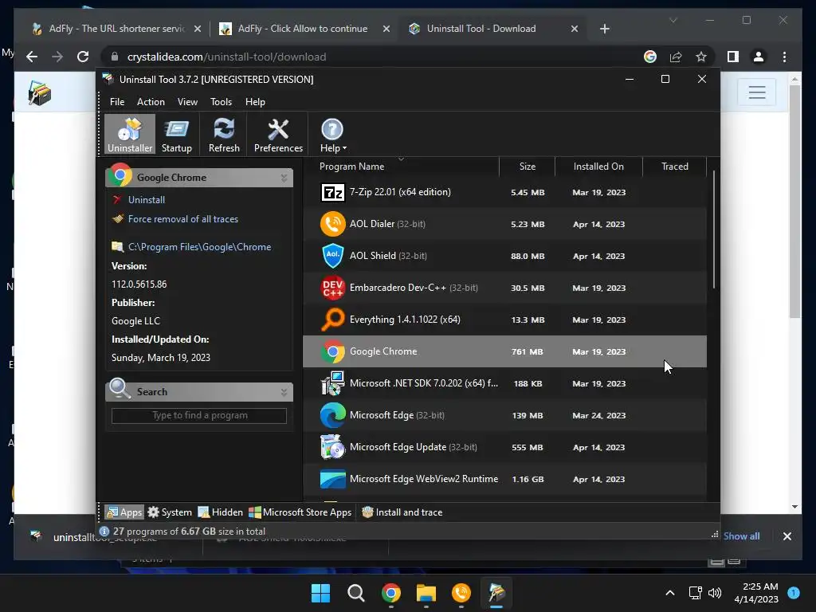Viewport: 816px width, 612px height.
Task: Switch to the System tab
Action: point(170,512)
